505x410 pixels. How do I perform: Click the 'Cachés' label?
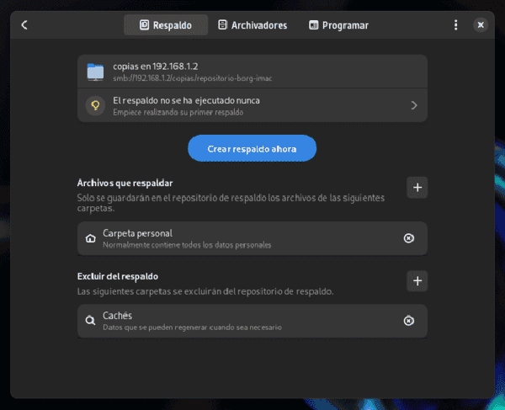117,316
